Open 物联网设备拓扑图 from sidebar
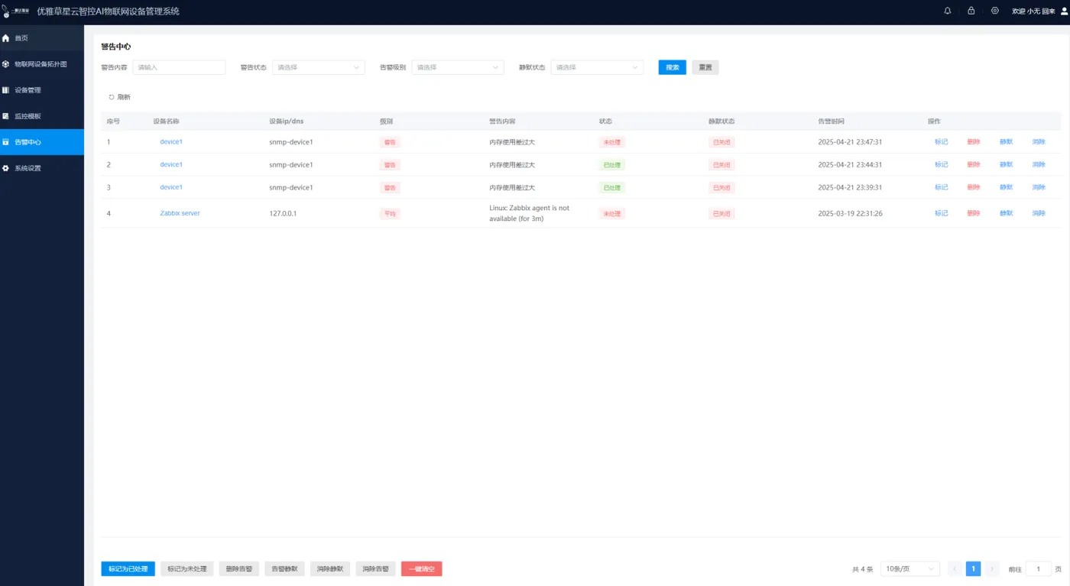 pyautogui.click(x=42, y=64)
